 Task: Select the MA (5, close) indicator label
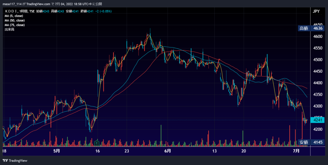click(x=14, y=16)
